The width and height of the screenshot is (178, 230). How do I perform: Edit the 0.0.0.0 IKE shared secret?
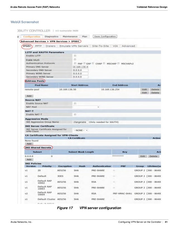pyautogui.click(x=143, y=156)
